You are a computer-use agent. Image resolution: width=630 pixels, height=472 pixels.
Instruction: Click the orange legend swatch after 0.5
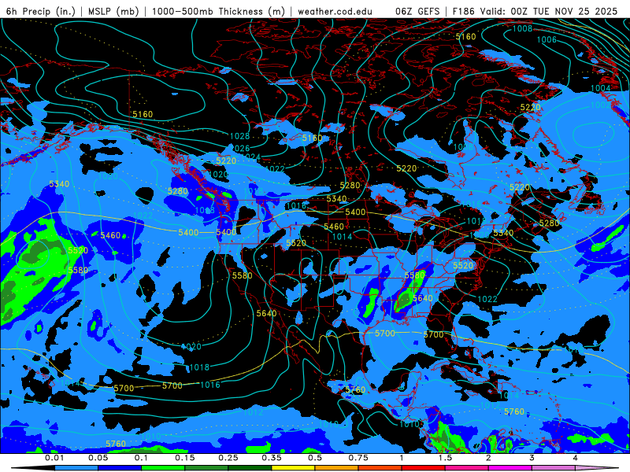coord(337,468)
